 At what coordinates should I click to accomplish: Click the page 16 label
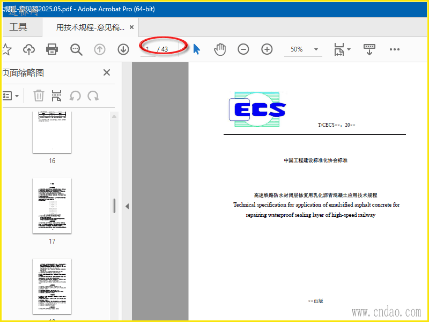click(52, 161)
